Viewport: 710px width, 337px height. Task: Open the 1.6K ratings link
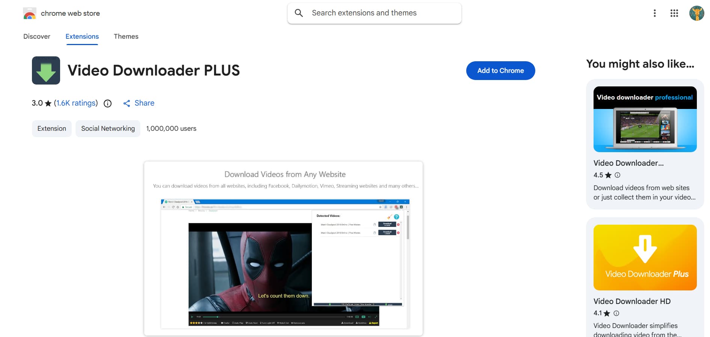click(76, 103)
